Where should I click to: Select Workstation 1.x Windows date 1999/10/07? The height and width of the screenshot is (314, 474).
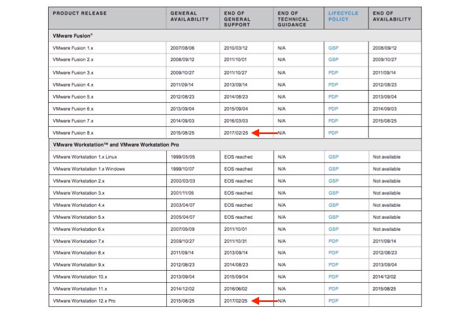click(182, 169)
